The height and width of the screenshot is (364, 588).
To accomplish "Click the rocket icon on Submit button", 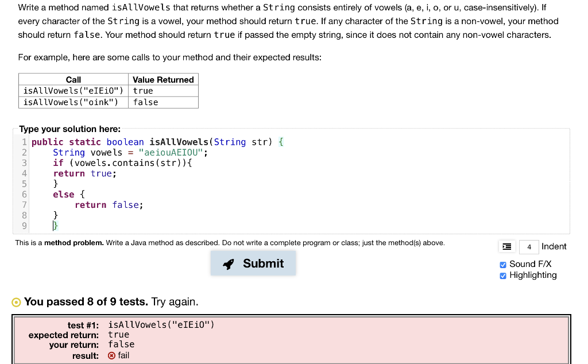I will click(x=229, y=264).
